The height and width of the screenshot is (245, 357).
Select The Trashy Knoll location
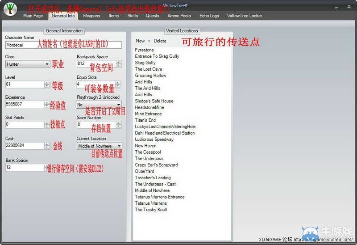151,209
